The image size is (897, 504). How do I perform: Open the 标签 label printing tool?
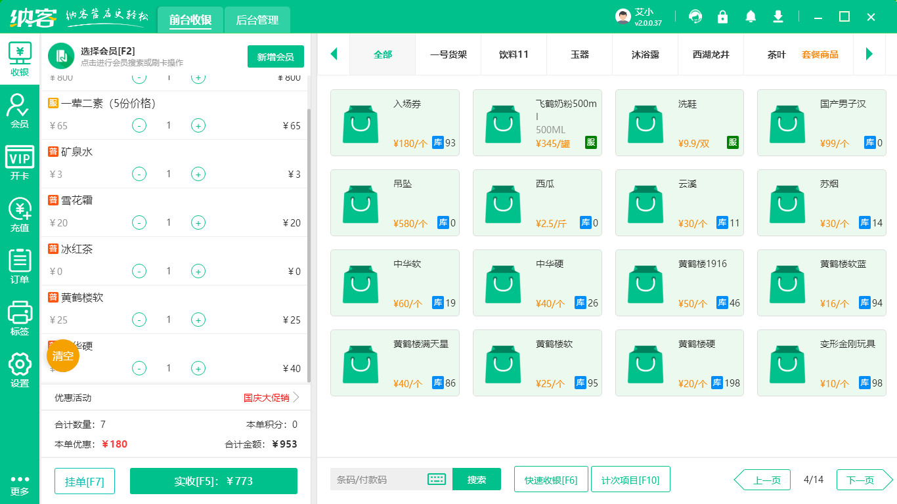pos(19,314)
